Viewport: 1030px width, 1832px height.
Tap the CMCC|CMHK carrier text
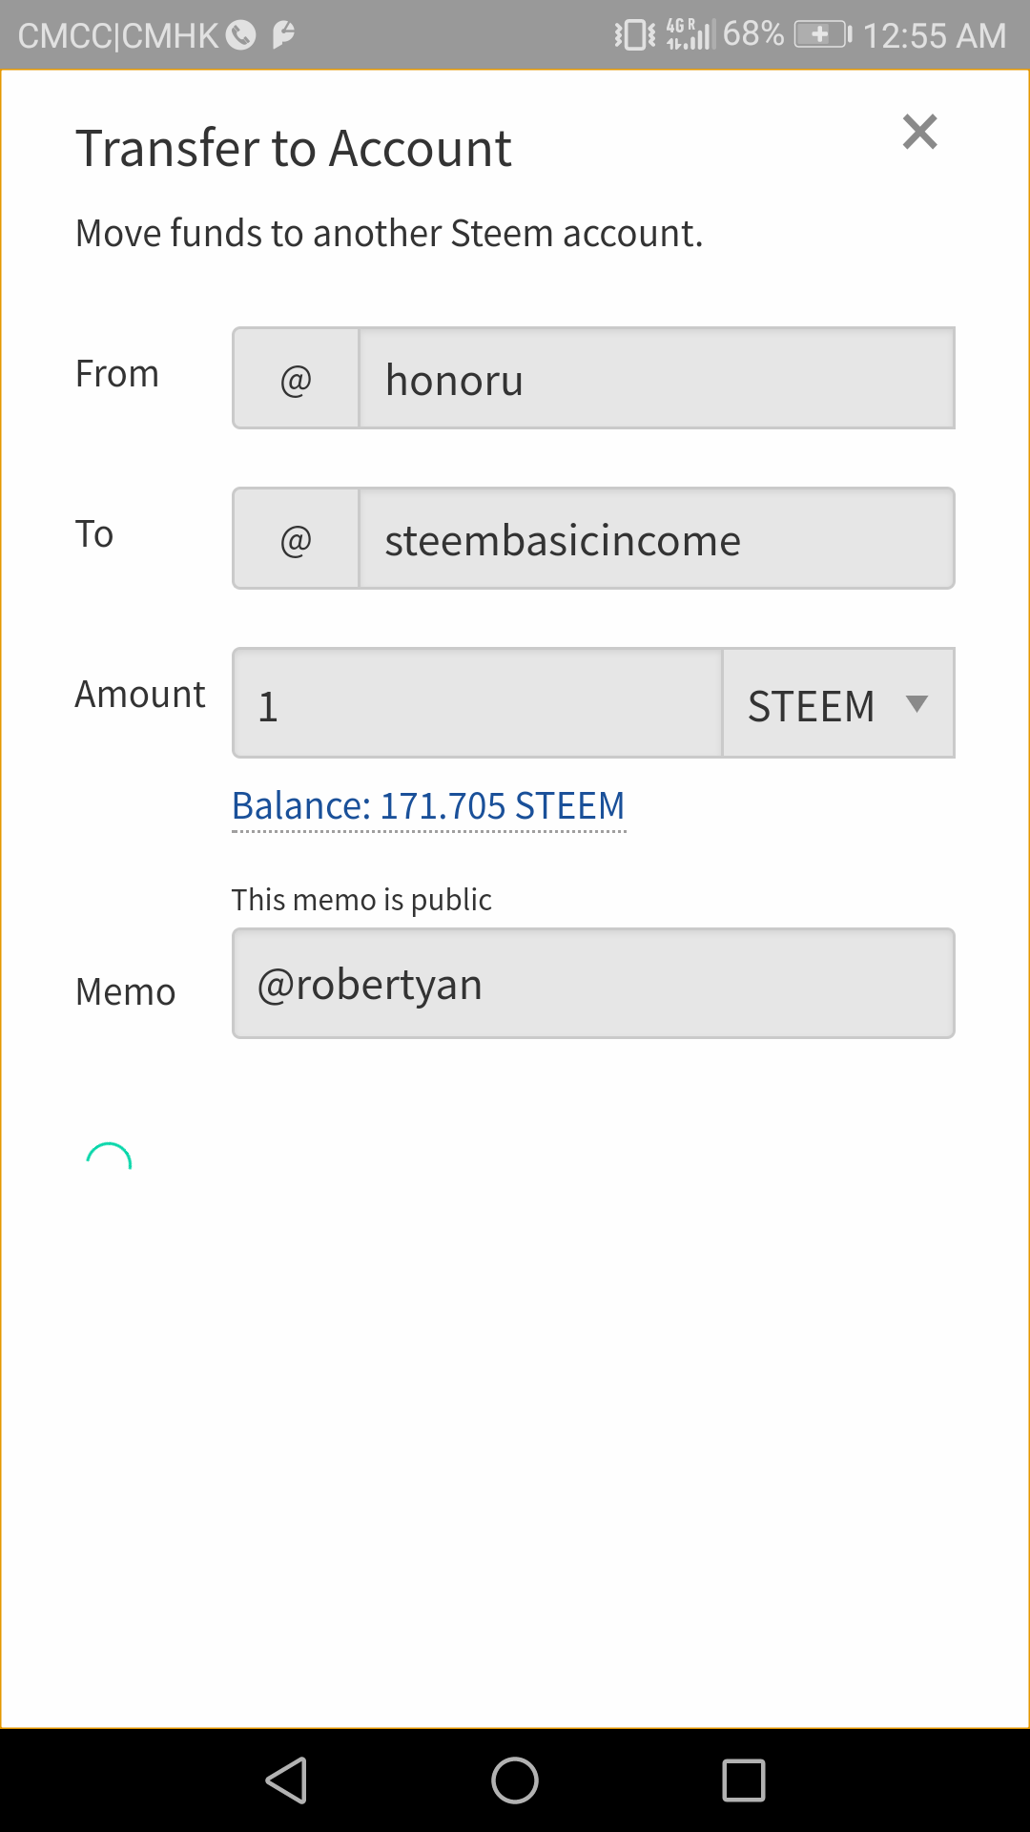coord(118,36)
